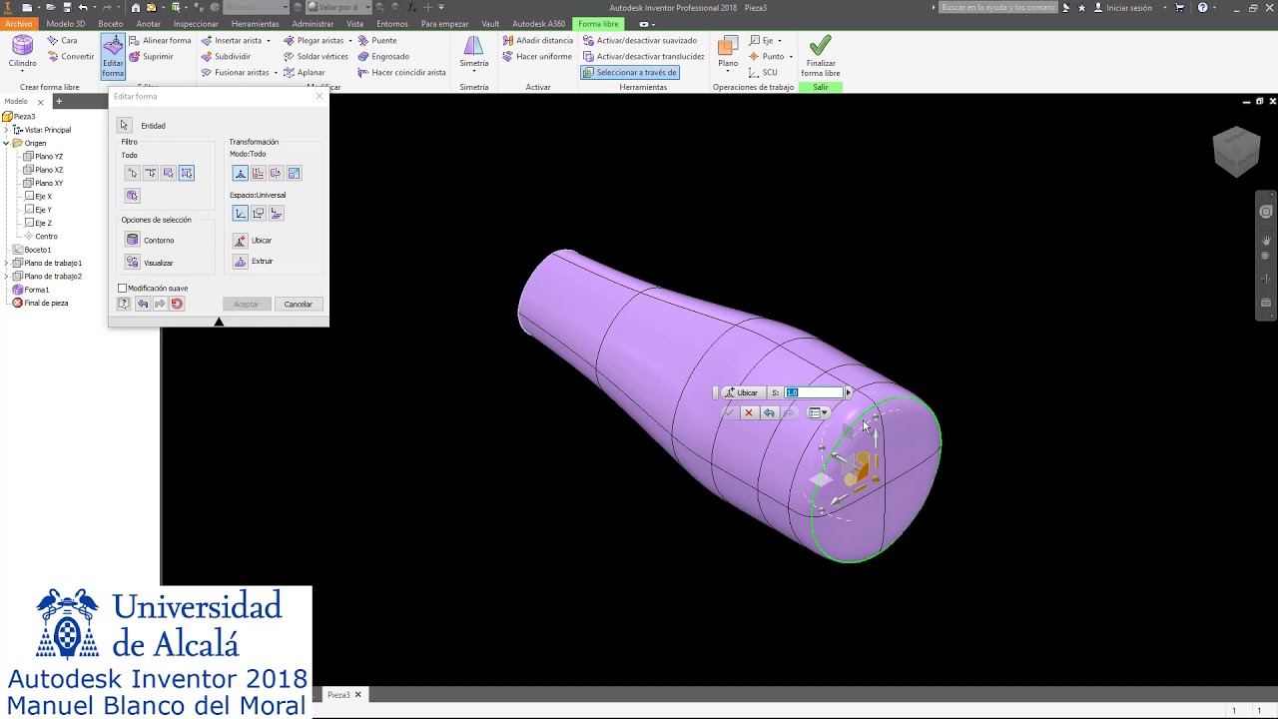
Task: Click Hacer uniforme tool
Action: point(537,57)
